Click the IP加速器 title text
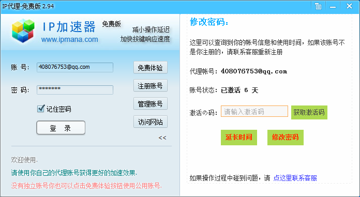360x197 pixels. [x=69, y=27]
